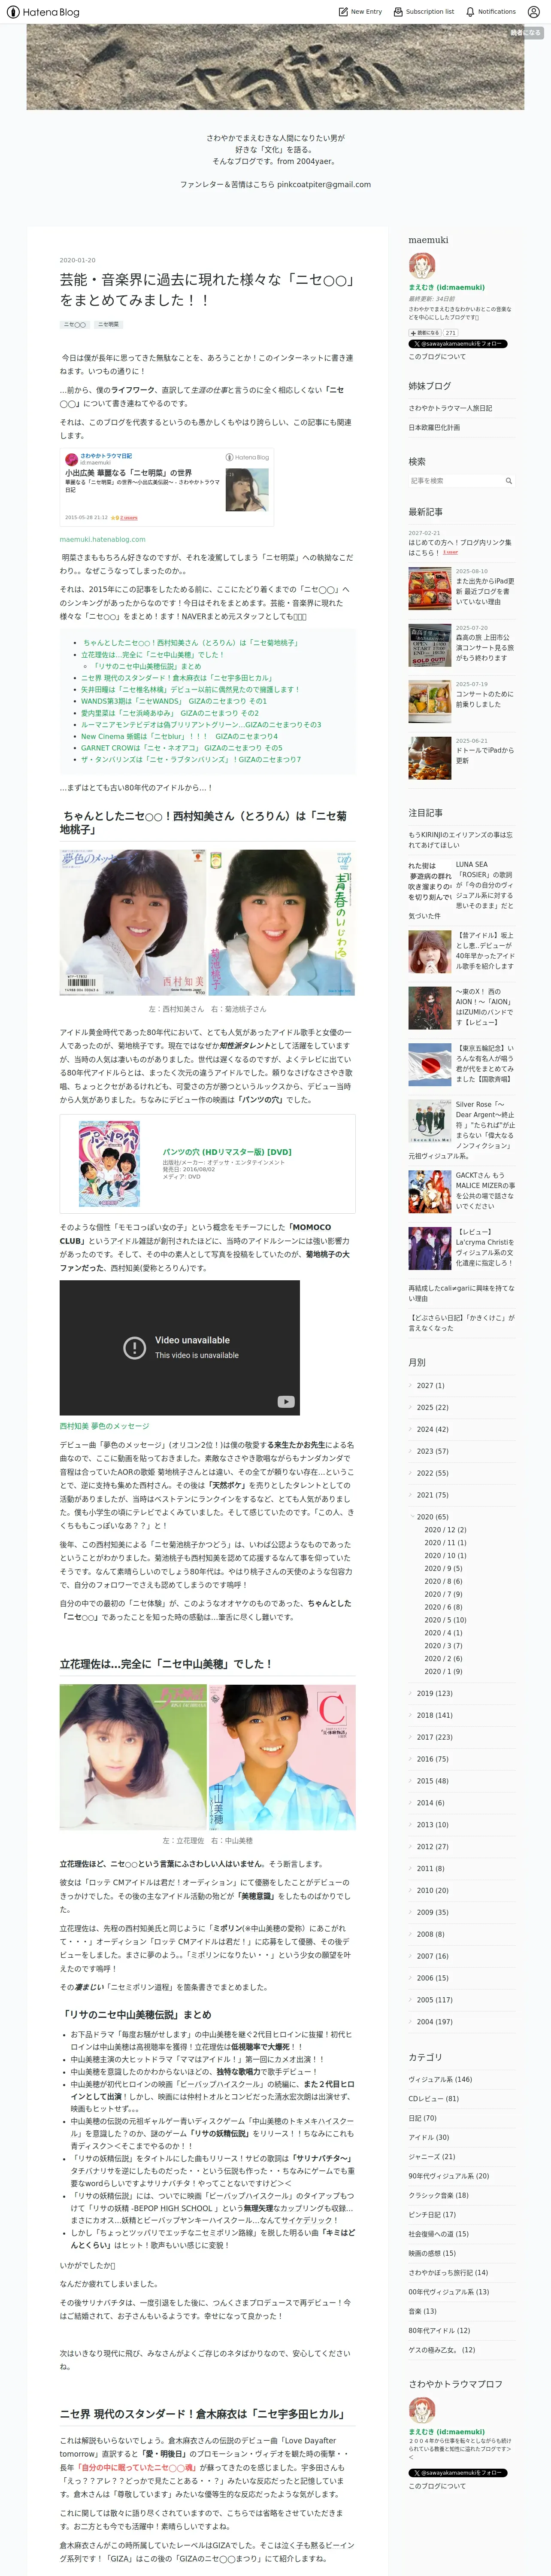Open the ニセ明菜 category tag

tap(108, 325)
